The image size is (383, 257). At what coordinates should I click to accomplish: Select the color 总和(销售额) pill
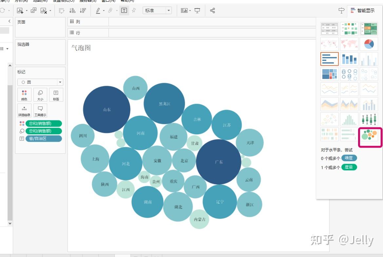pos(44,123)
